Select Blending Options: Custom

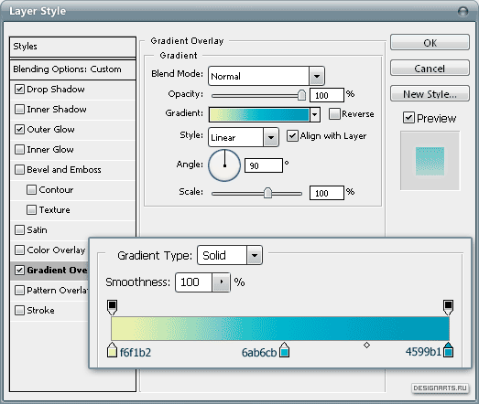pyautogui.click(x=72, y=69)
